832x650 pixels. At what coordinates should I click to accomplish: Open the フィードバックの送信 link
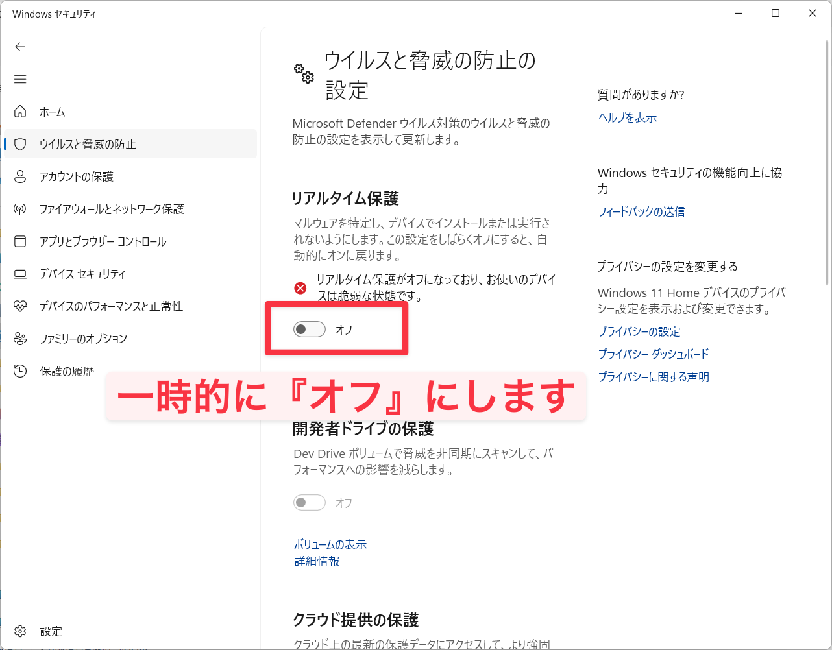[641, 211]
